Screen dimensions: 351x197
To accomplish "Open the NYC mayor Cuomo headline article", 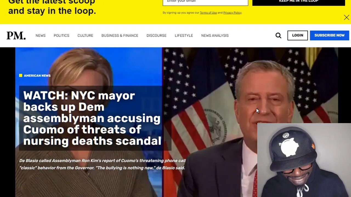I will 92,118.
